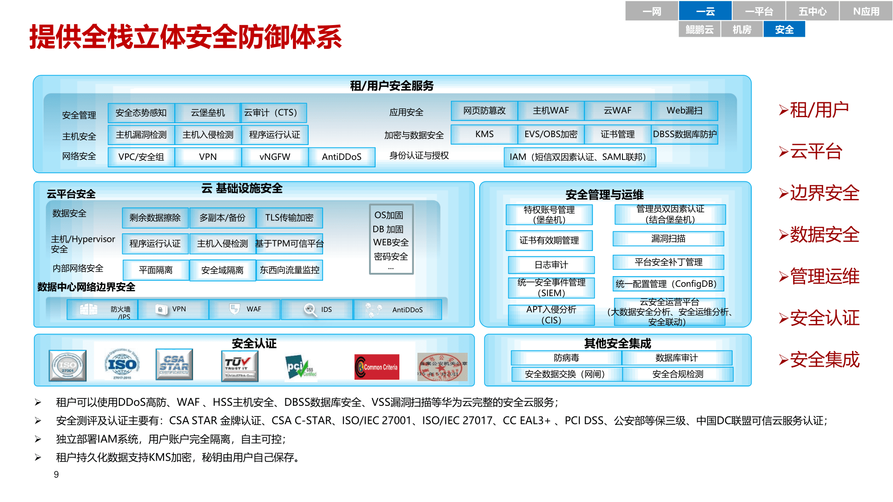
Task: Click the 多副本/备份 box
Action: (x=222, y=218)
